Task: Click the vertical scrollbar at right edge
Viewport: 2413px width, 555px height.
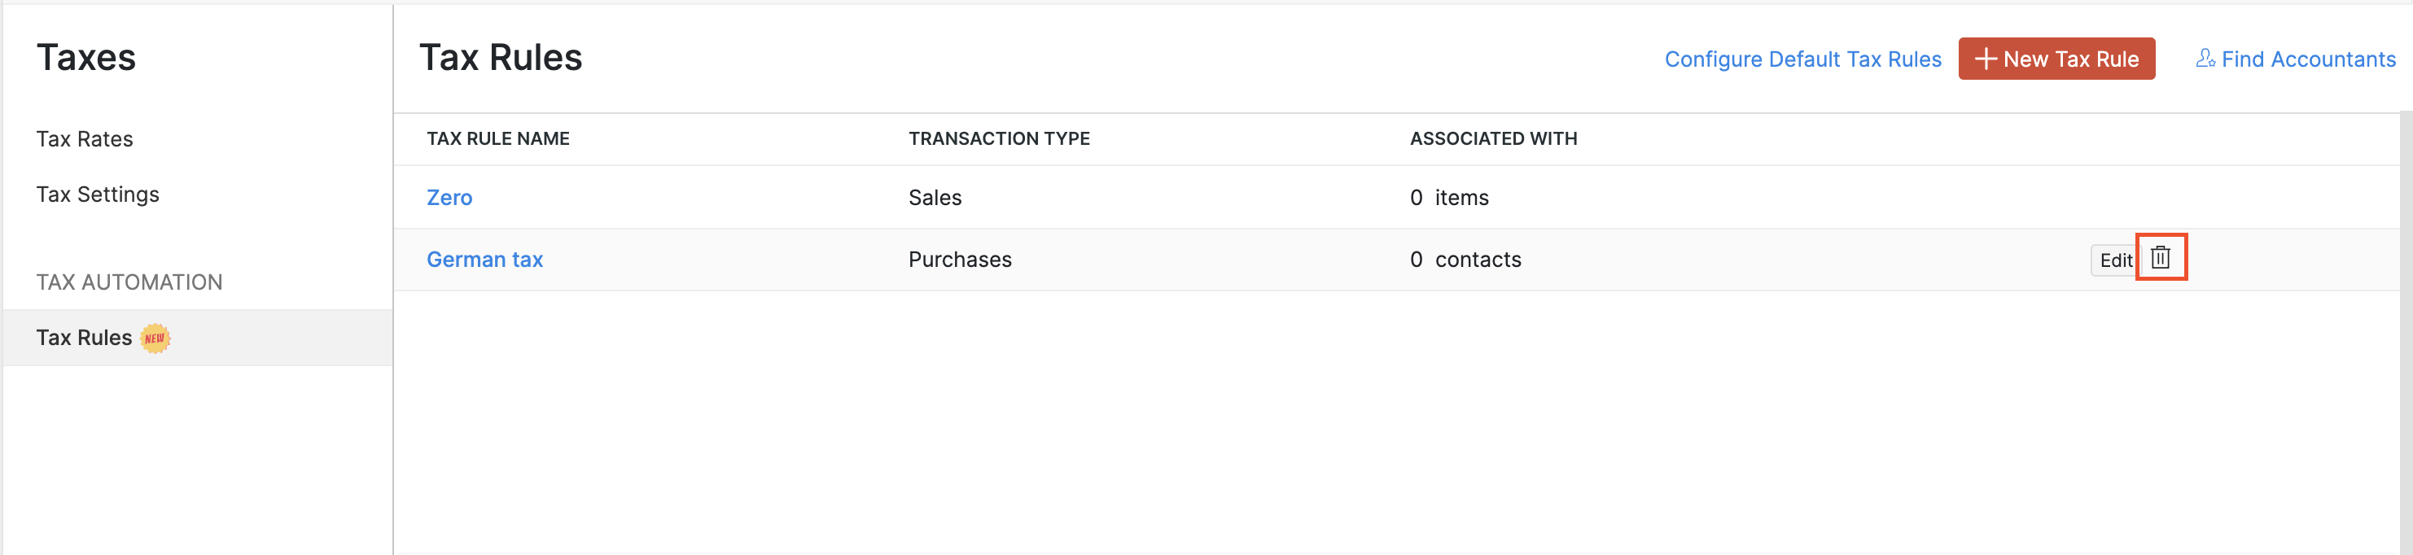Action: pyautogui.click(x=2406, y=328)
